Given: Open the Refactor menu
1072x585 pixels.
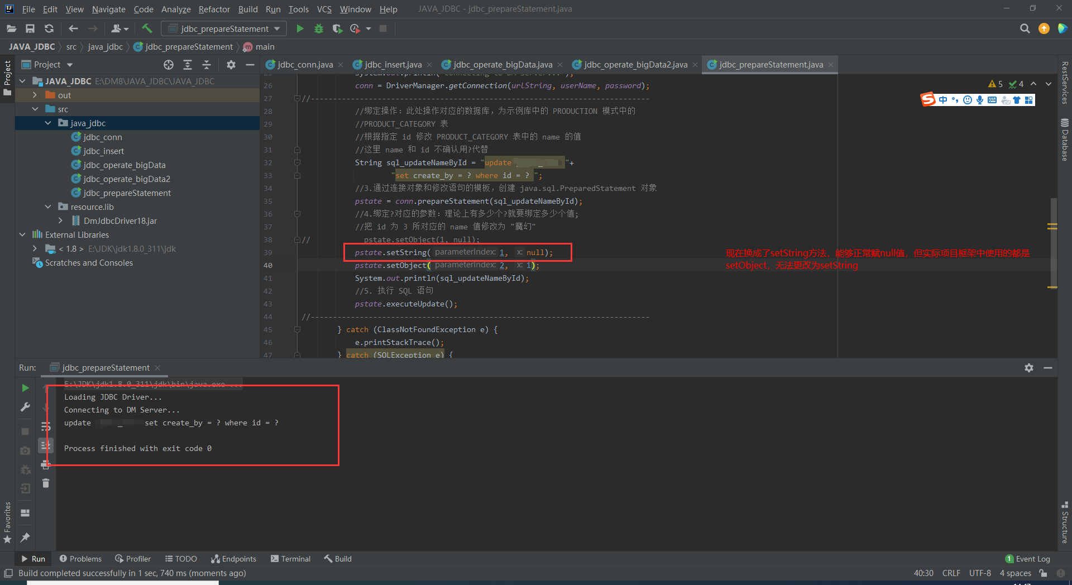Looking at the screenshot, I should 214,9.
